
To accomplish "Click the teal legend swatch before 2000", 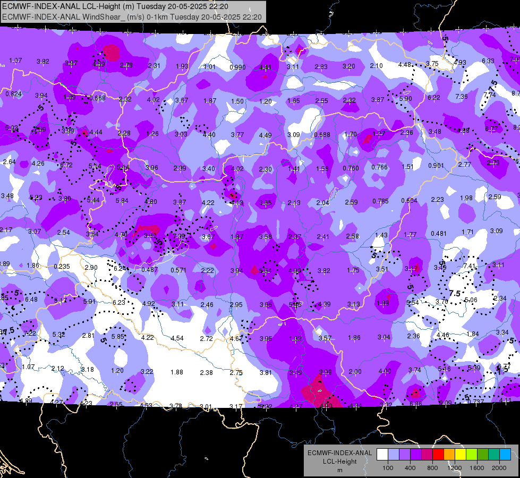I will click(494, 455).
